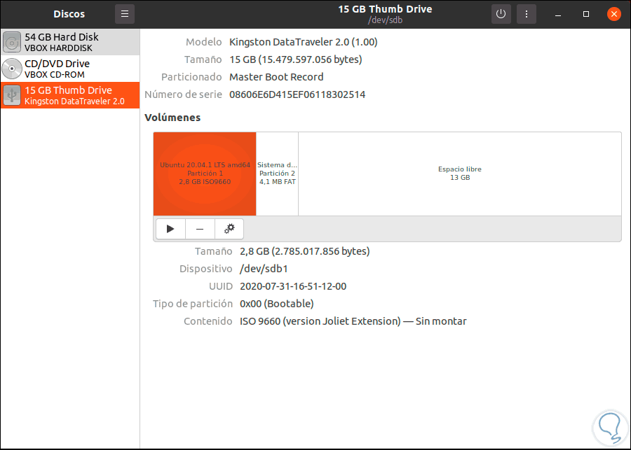
Task: Click the partition size 2.785.017.856 bytes value
Action: coord(305,251)
